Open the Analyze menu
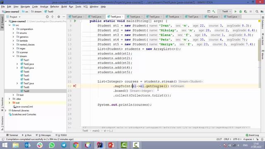The height and width of the screenshot is (149, 265). click(x=44, y=7)
